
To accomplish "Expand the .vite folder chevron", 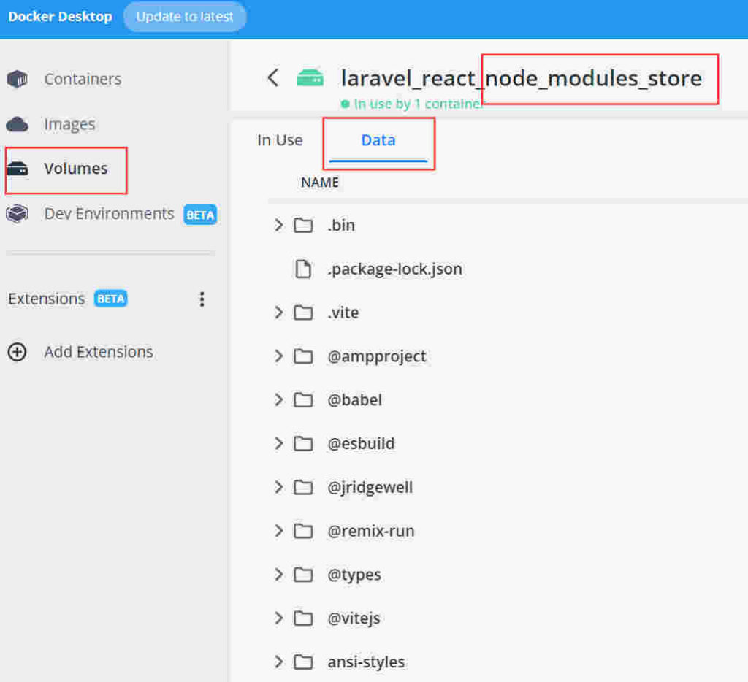I will 278,313.
